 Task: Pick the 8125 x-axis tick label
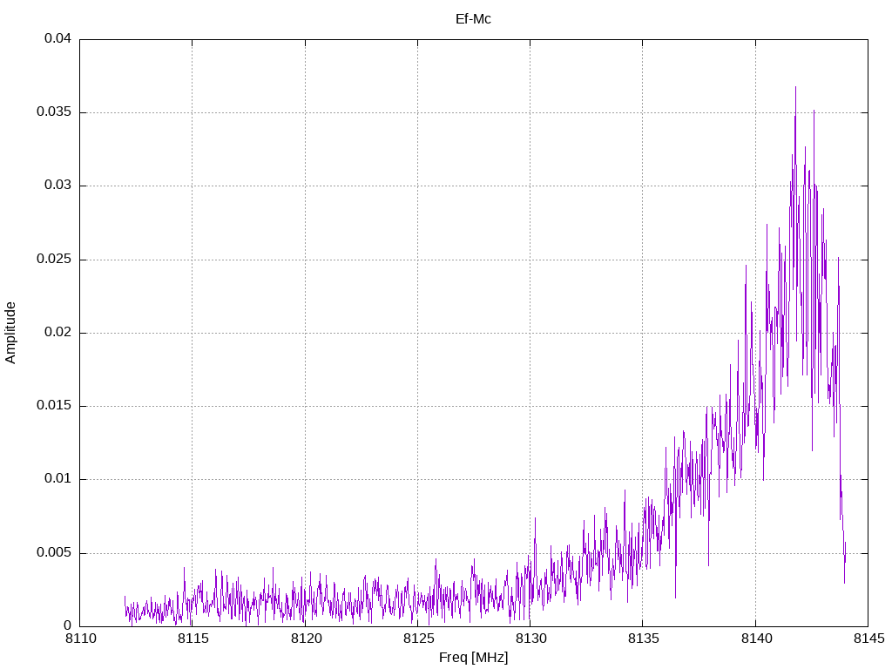(417, 639)
